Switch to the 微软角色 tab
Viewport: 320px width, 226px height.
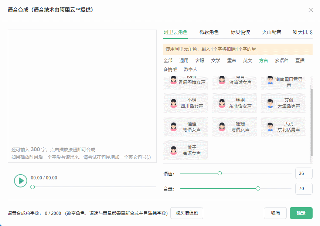click(209, 32)
